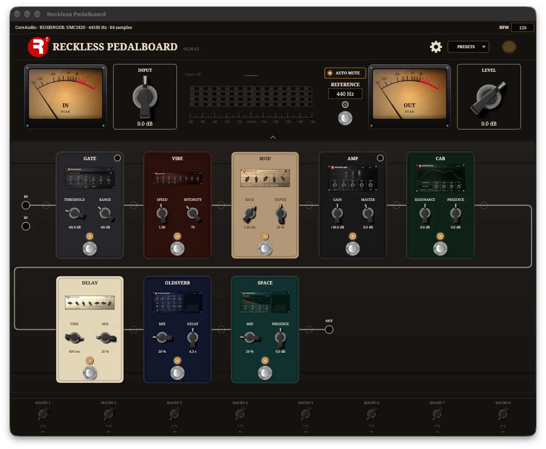Open the AMP pedal plugin thumbnail

coord(353,178)
